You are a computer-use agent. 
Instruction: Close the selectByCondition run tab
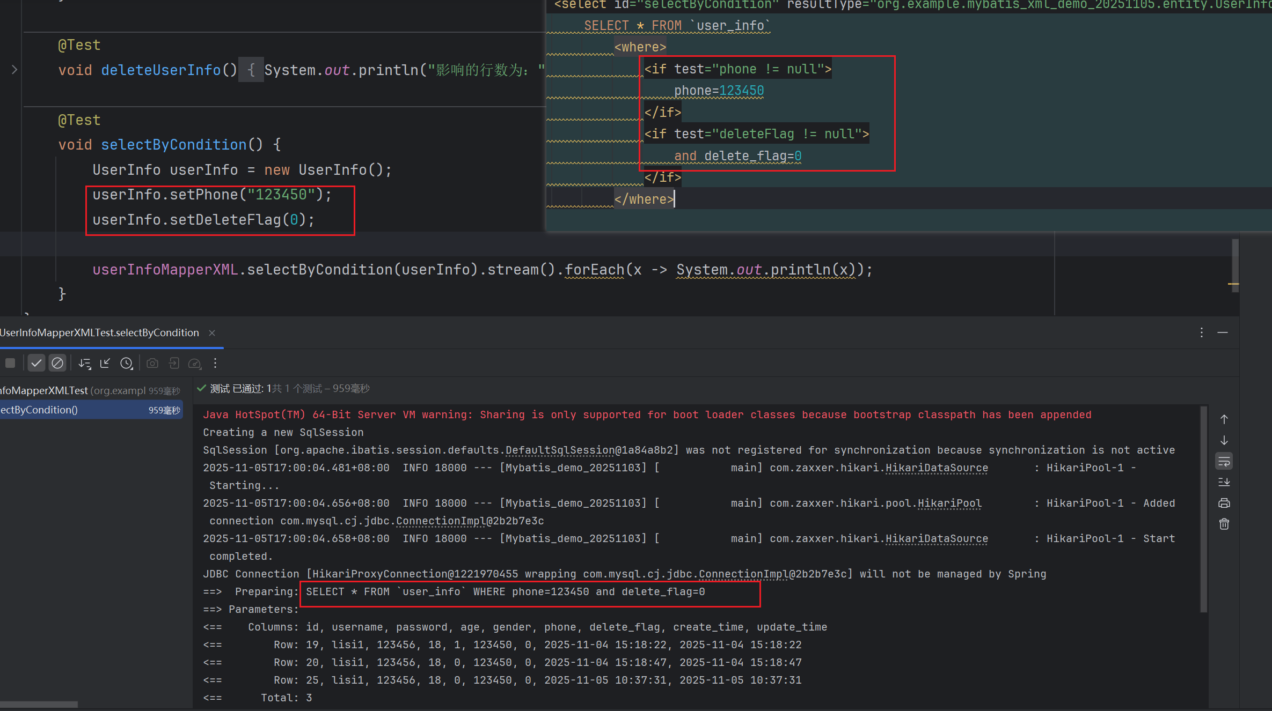212,333
